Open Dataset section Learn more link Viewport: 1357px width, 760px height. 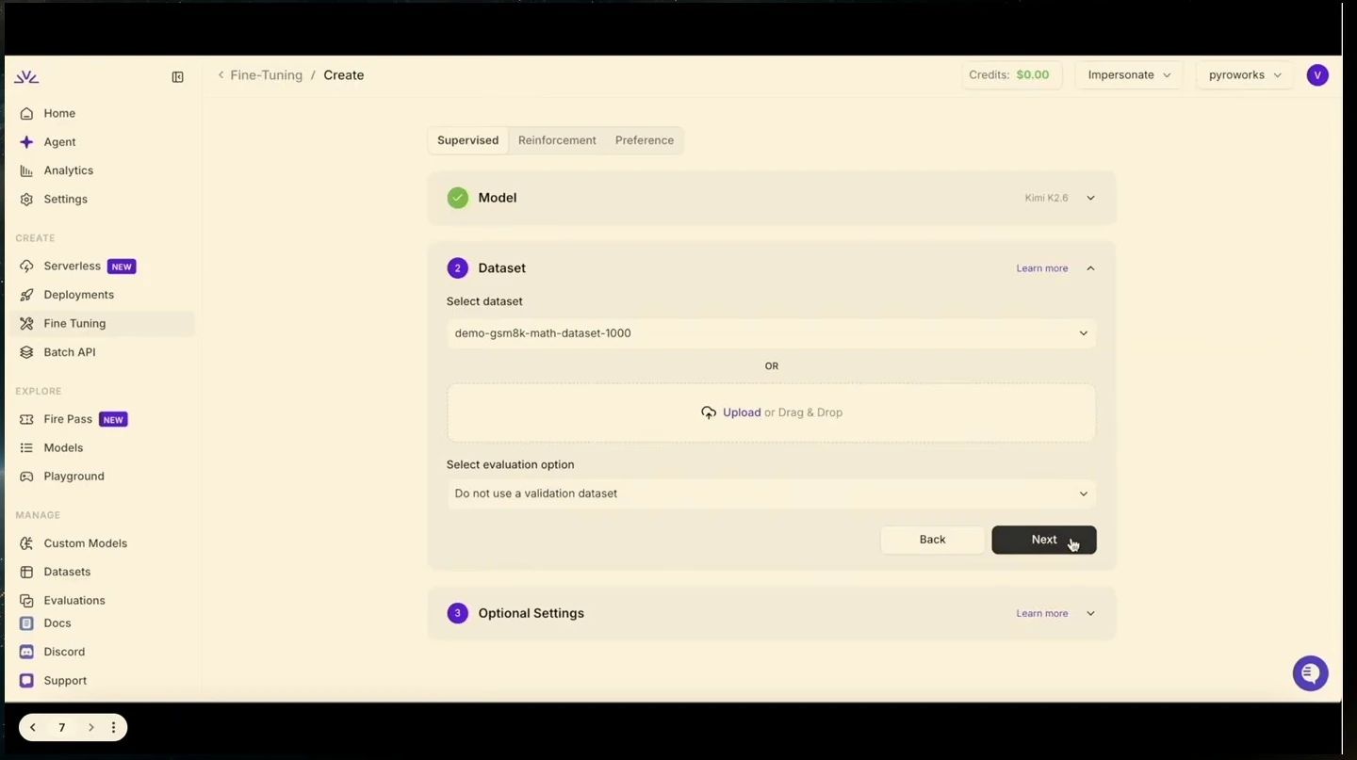point(1042,268)
